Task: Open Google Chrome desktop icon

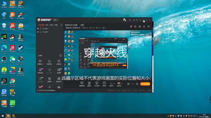Action: [12, 83]
